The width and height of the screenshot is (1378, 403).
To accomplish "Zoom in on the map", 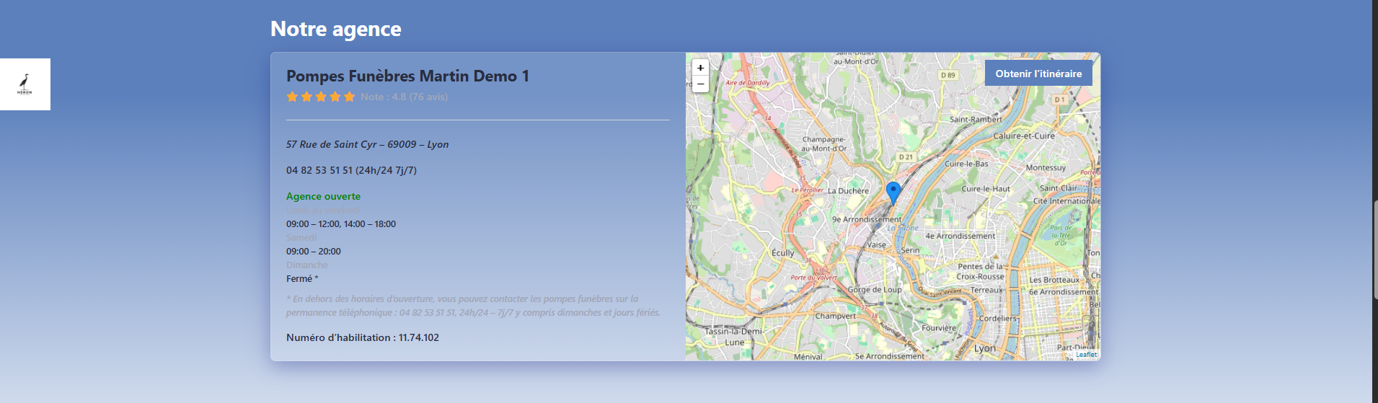I will pos(700,68).
